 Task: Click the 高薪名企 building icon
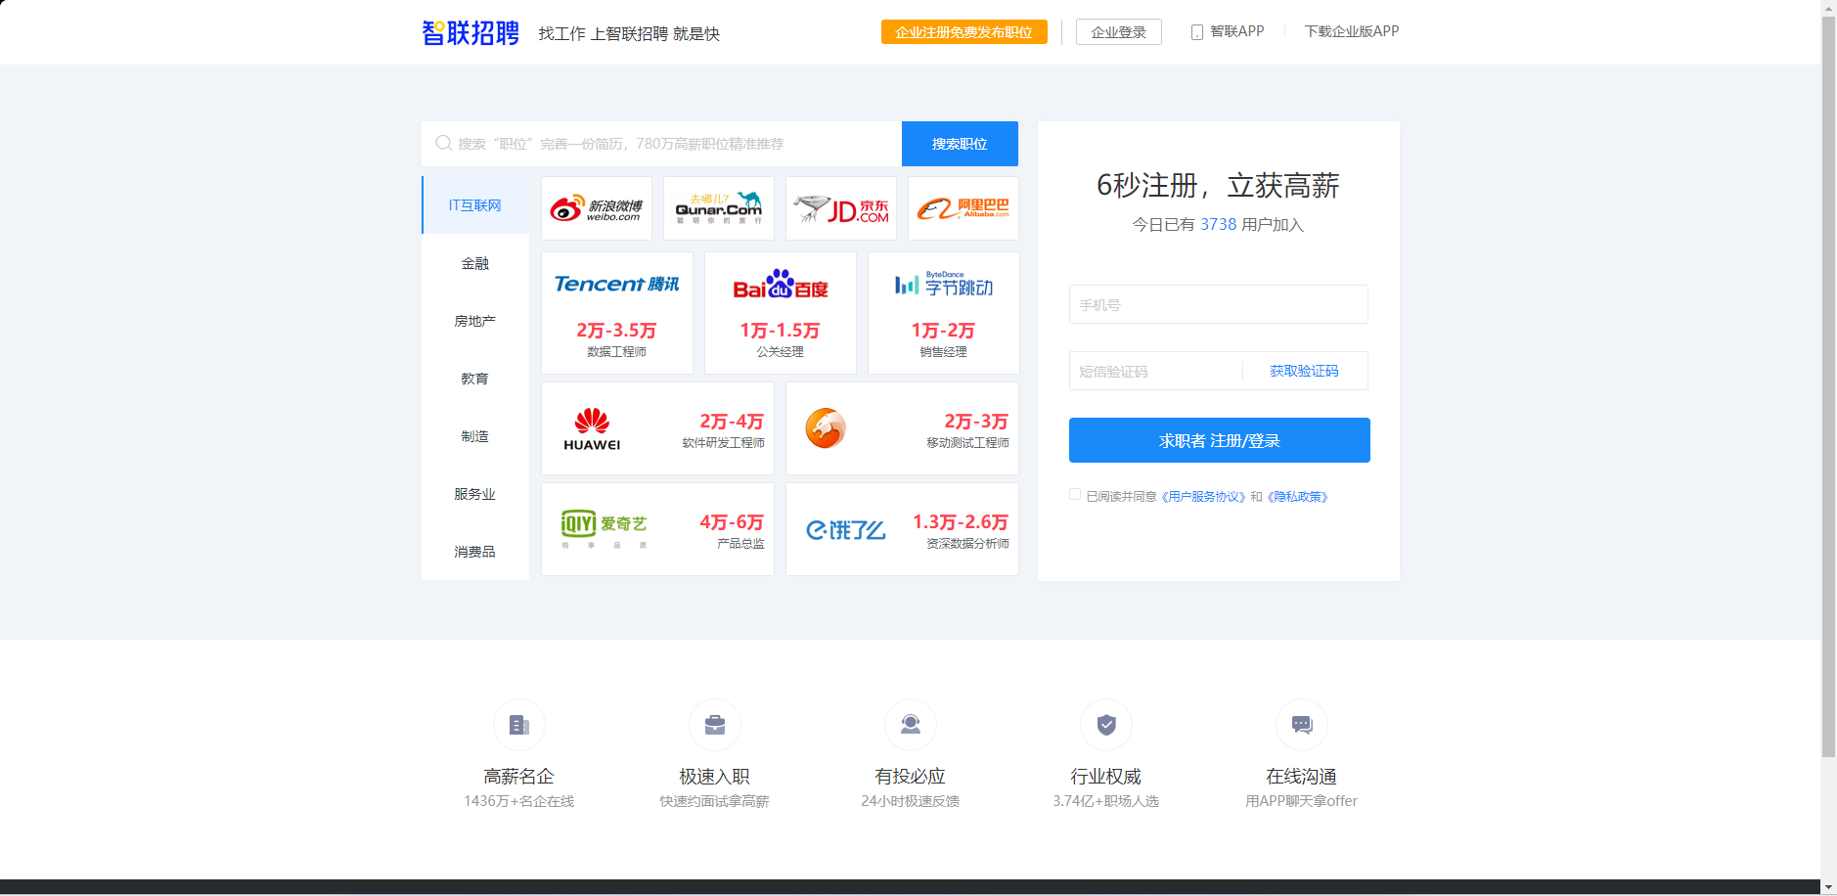519,725
